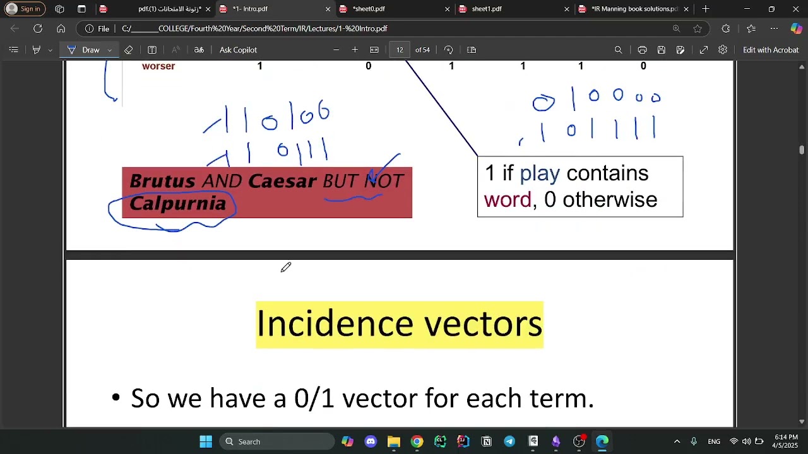
Task: Print the PDF document
Action: 642,50
